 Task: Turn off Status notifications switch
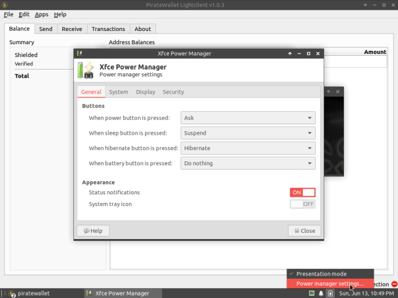[303, 192]
